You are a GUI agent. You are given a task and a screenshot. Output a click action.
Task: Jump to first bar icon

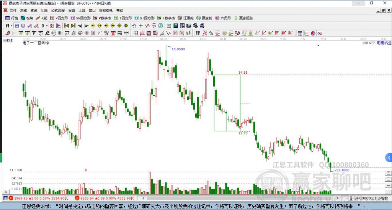click(x=67, y=26)
